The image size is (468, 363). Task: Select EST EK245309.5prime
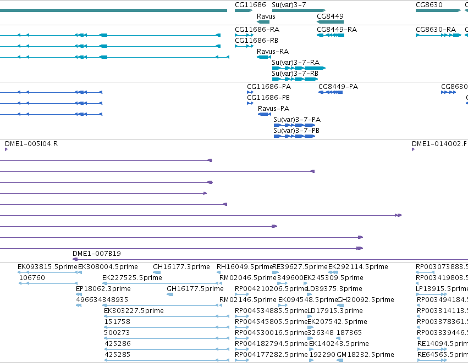pos(333,278)
